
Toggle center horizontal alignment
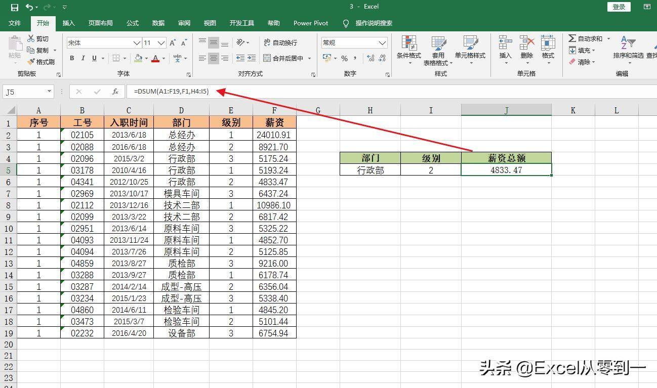pyautogui.click(x=214, y=58)
